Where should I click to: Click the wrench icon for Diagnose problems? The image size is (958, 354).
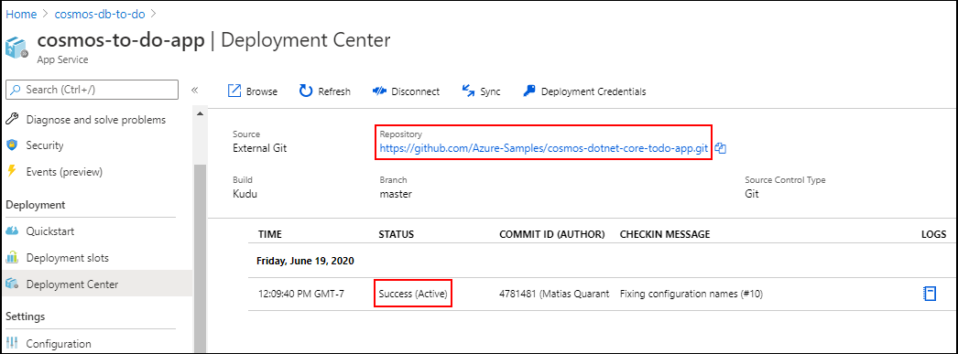[x=12, y=120]
